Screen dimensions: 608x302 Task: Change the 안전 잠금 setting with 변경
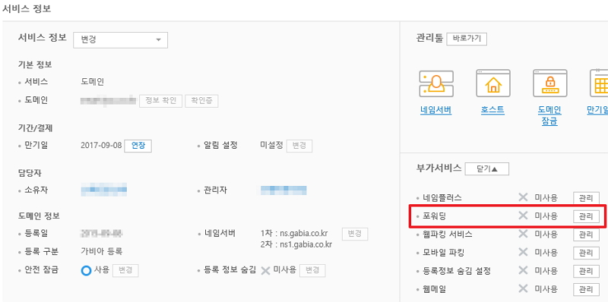(125, 270)
